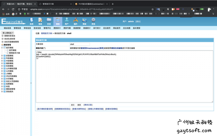Switch to the PHP addslashes browser tab
The image size is (217, 136).
92,4
